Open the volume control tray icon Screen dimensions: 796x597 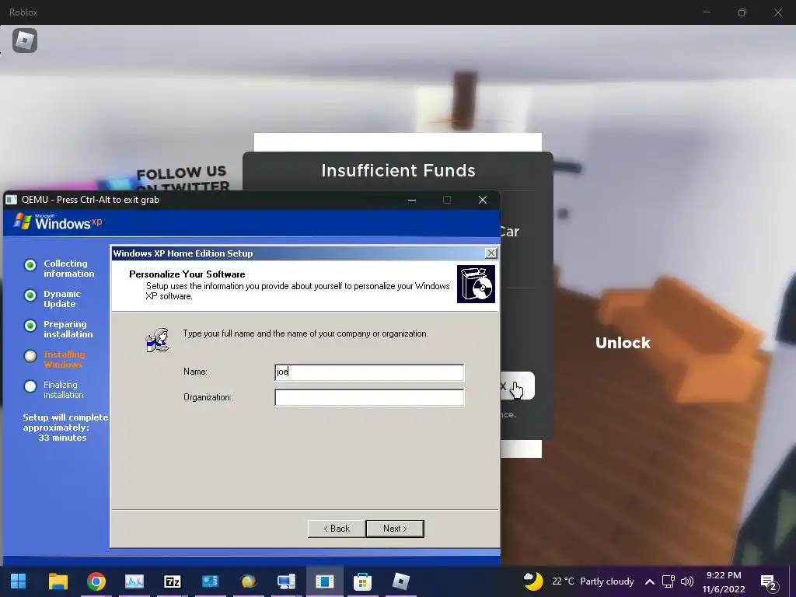tap(687, 581)
